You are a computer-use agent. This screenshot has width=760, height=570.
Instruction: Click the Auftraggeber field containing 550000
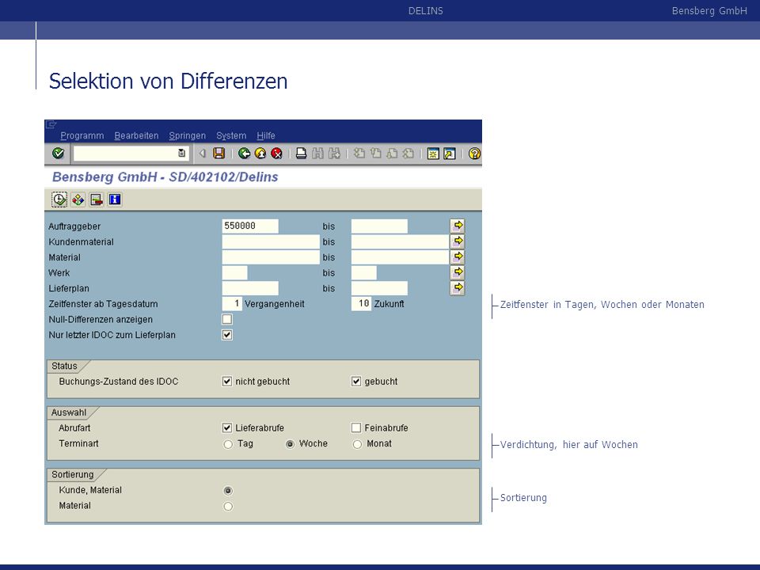pyautogui.click(x=250, y=226)
